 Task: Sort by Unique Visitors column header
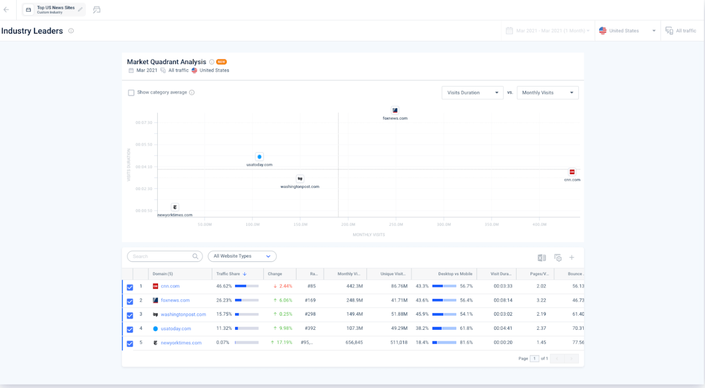pyautogui.click(x=389, y=274)
